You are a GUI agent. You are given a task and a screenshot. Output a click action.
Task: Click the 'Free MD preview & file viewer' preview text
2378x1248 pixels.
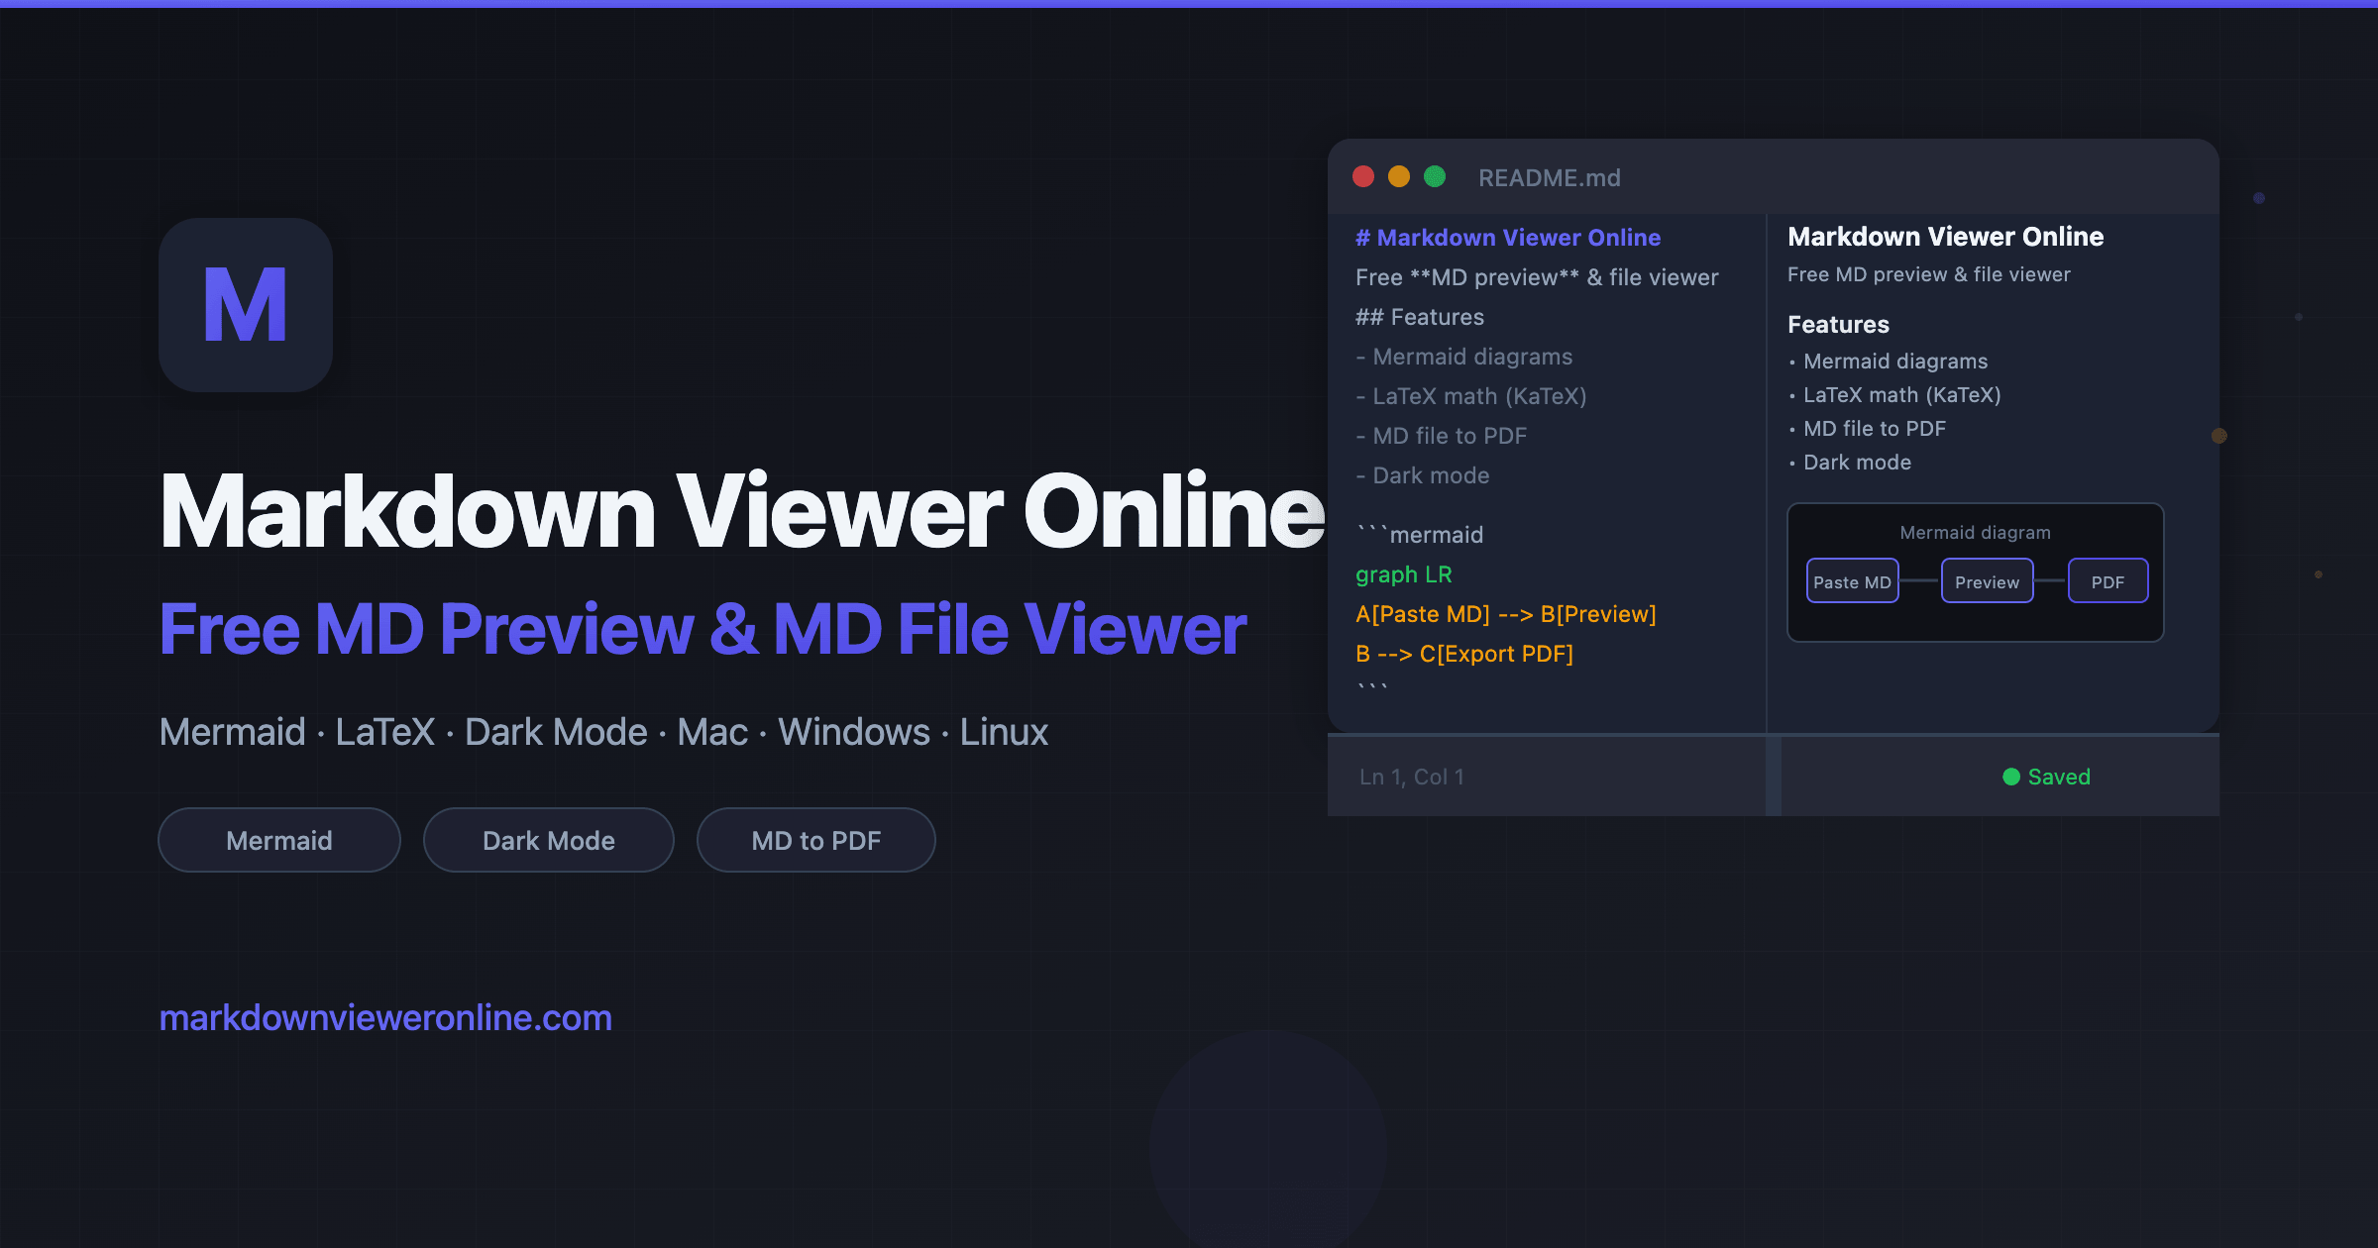(x=1929, y=274)
